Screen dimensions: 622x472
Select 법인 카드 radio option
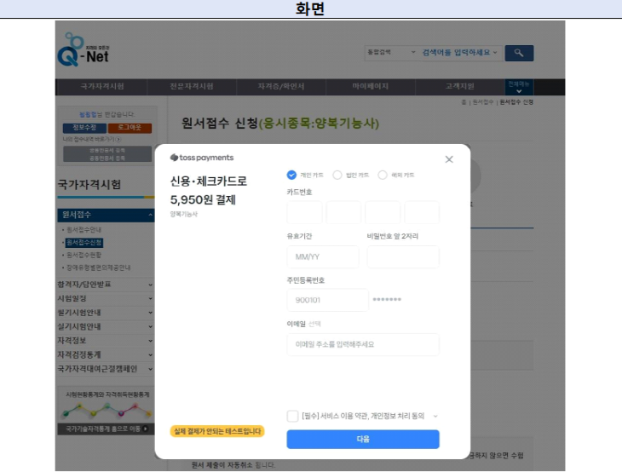[337, 175]
